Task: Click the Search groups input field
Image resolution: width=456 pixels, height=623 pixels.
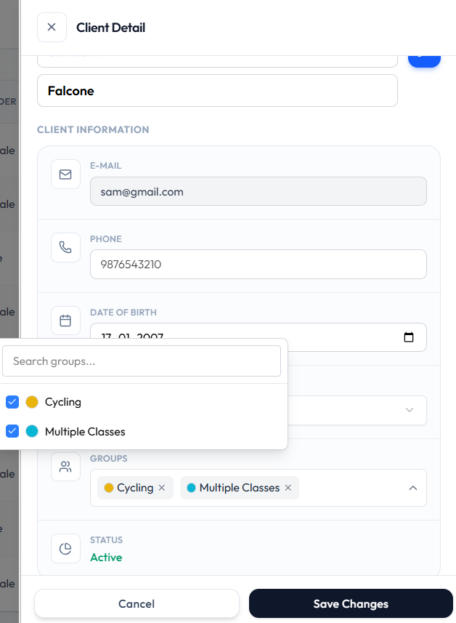Action: pyautogui.click(x=142, y=361)
